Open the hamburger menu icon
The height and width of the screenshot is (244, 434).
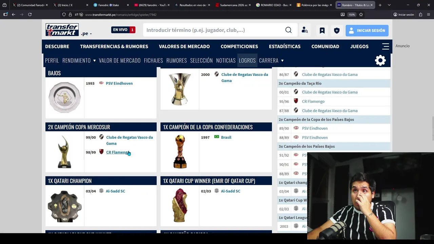[x=386, y=46]
